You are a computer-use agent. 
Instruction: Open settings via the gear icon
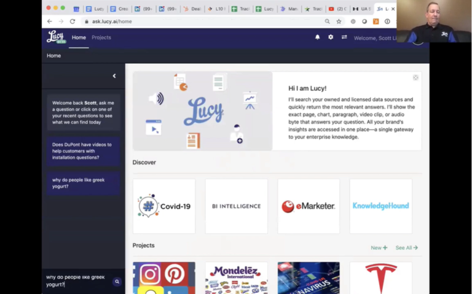(331, 37)
